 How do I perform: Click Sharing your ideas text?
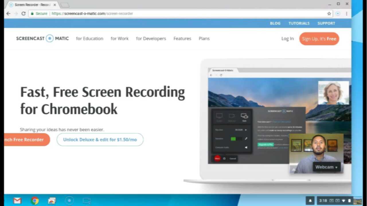62,130
